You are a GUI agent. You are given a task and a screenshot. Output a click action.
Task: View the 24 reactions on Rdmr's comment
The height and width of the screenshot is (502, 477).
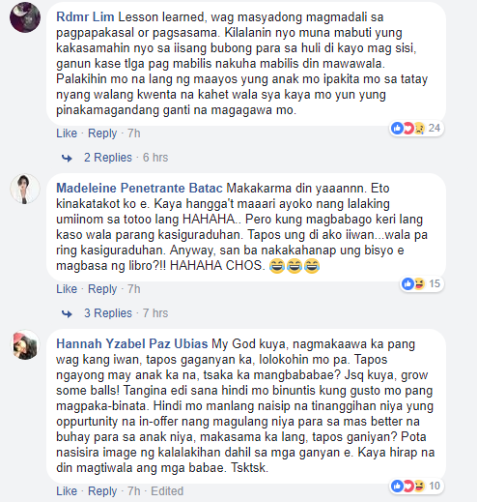416,129
